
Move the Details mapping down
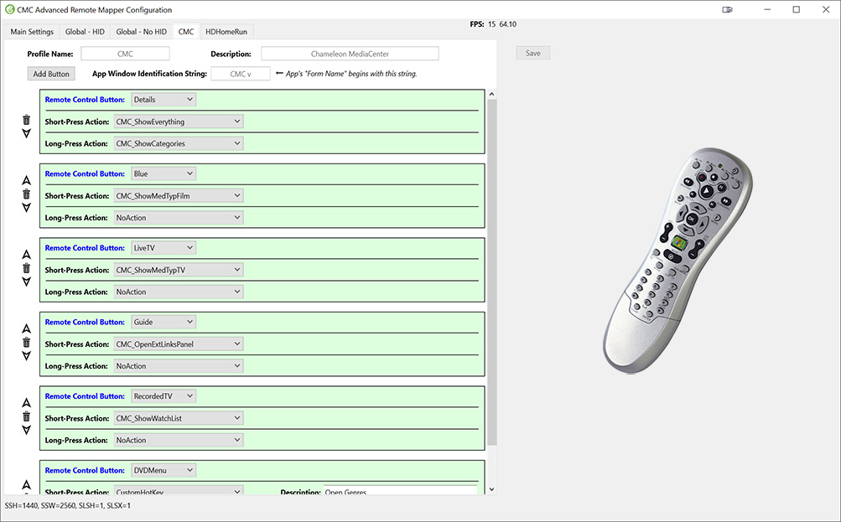point(26,134)
